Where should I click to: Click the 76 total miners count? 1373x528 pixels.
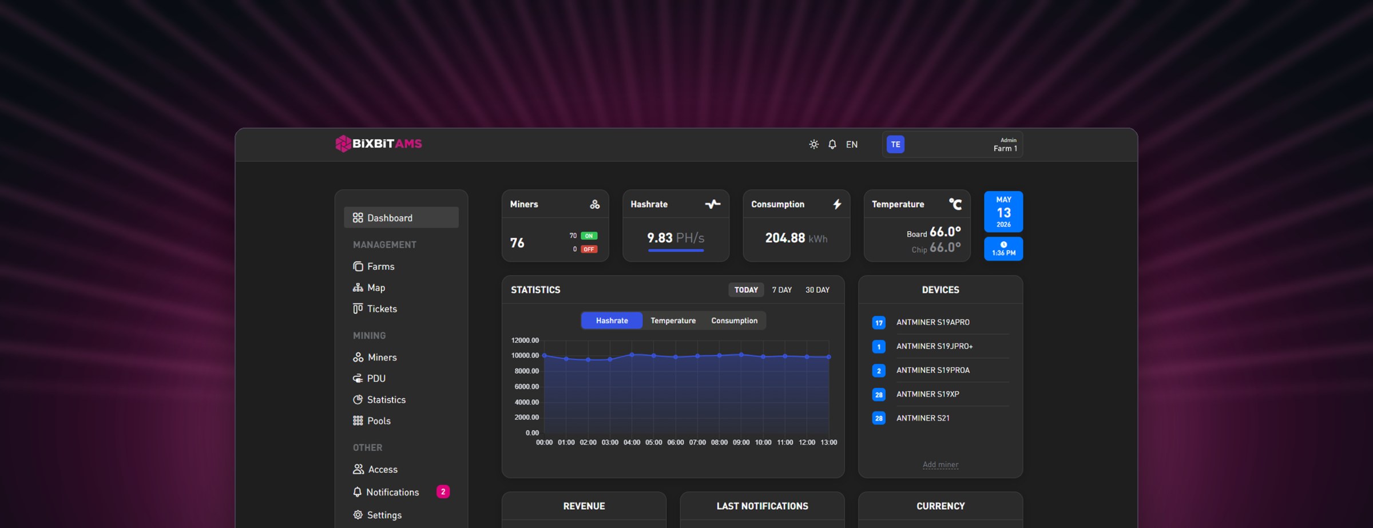[x=517, y=243]
